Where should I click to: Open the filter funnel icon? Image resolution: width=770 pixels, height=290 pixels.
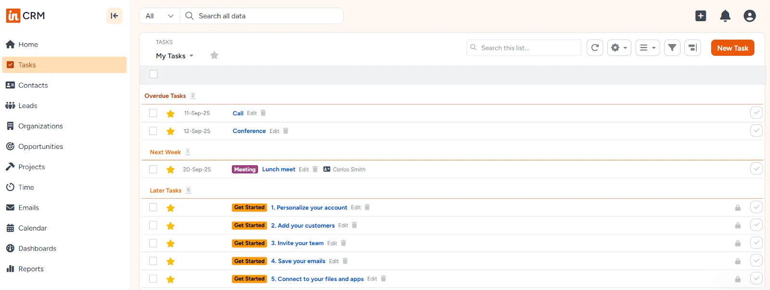coord(672,48)
